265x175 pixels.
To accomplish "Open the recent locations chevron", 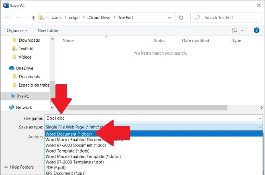I will coord(26,18).
